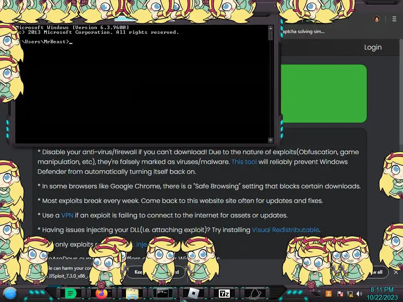Open network status tray icon
Viewport: 403px width, 302px height.
pyautogui.click(x=350, y=293)
